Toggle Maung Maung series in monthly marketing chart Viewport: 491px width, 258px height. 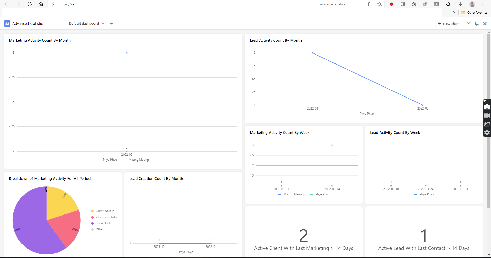pos(138,160)
